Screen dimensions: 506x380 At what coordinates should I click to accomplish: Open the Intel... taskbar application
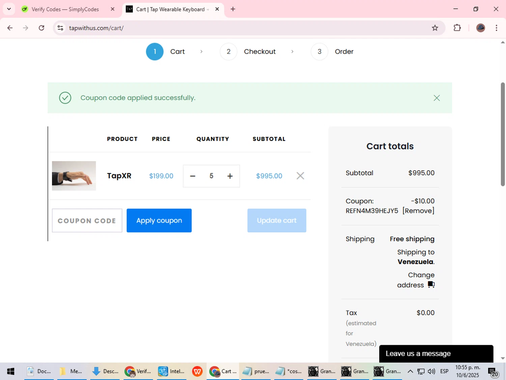tap(171, 372)
